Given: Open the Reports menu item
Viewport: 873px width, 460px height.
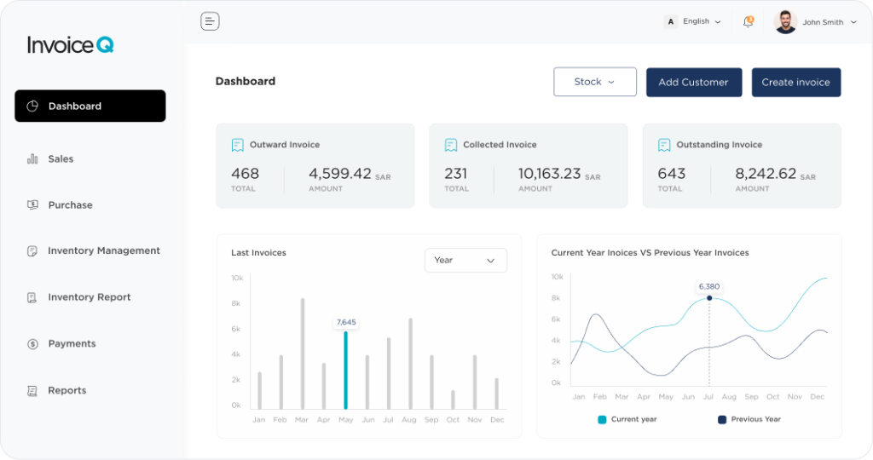Looking at the screenshot, I should 66,391.
